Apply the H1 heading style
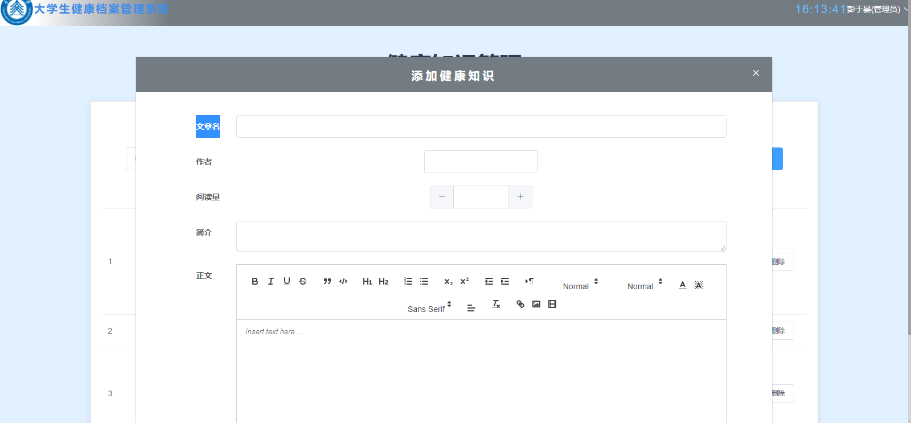 point(367,281)
